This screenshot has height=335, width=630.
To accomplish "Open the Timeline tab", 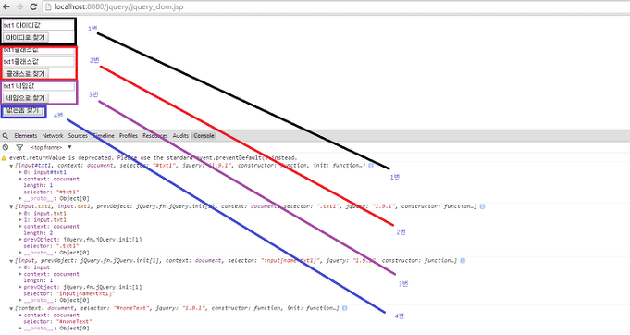I will point(104,136).
